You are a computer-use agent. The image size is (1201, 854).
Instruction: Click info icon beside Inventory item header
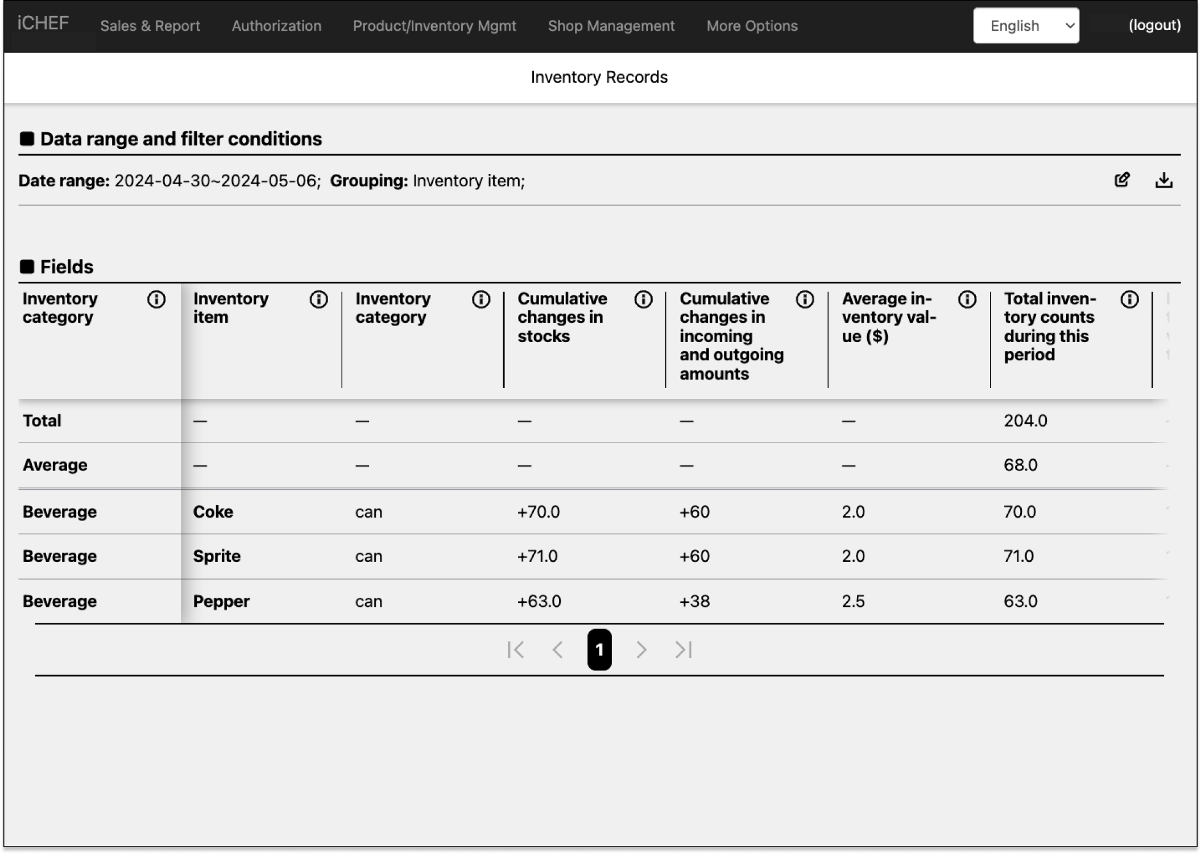[318, 299]
